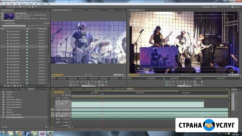Click the Windows Start button
The width and height of the screenshot is (242, 136).
coord(3,133)
